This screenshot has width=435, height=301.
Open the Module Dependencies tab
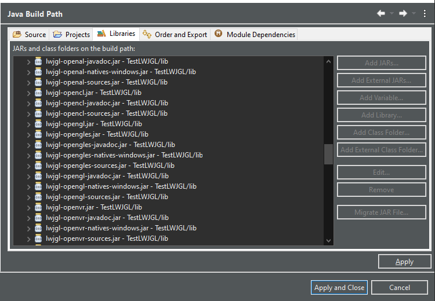coord(254,34)
